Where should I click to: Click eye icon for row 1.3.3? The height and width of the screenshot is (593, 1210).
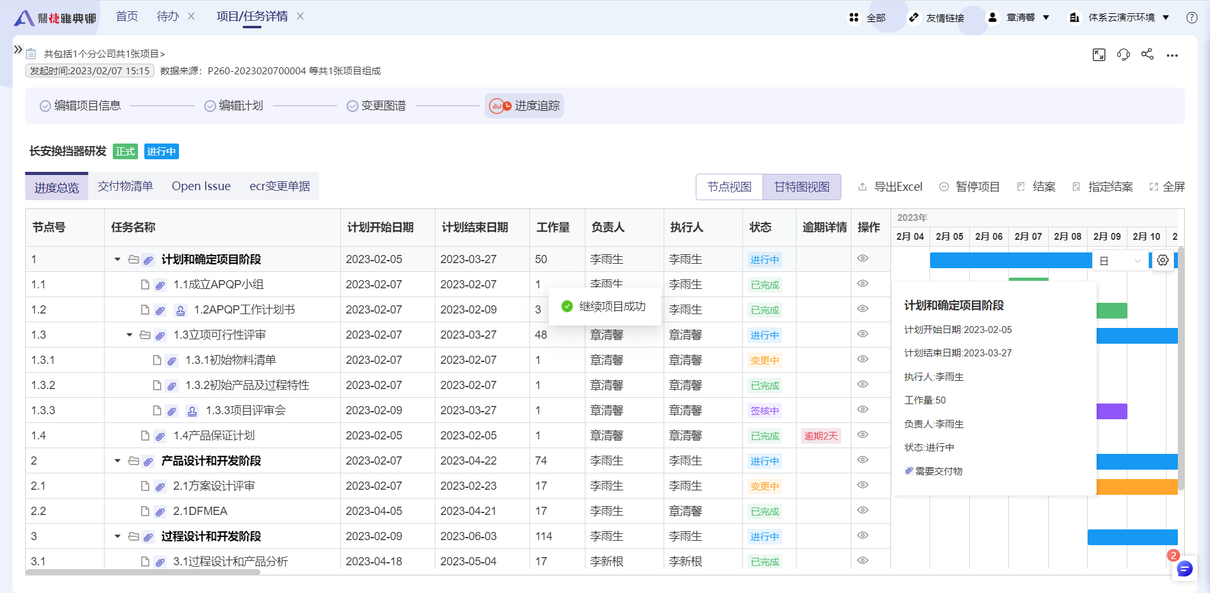(863, 409)
